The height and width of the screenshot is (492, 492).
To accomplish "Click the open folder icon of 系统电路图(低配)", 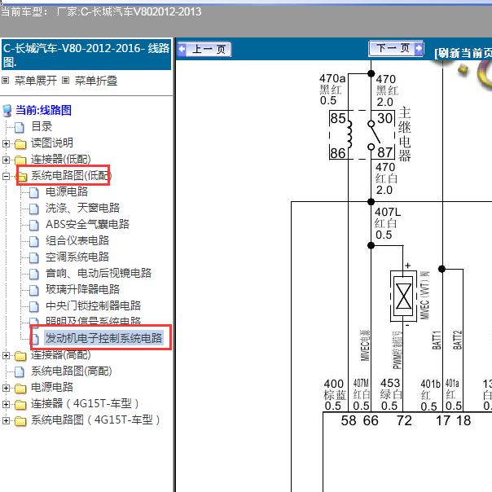I will [21, 176].
